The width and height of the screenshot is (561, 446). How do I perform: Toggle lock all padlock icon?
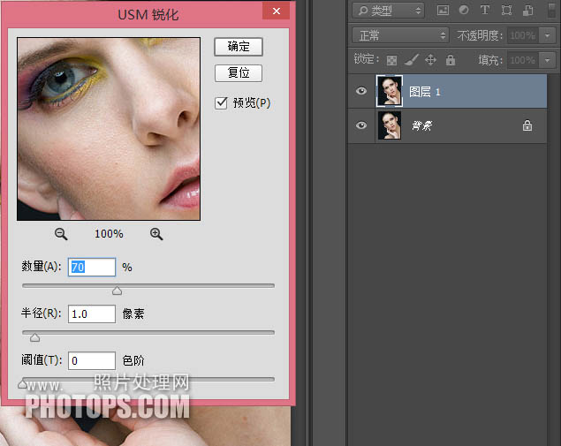click(451, 60)
